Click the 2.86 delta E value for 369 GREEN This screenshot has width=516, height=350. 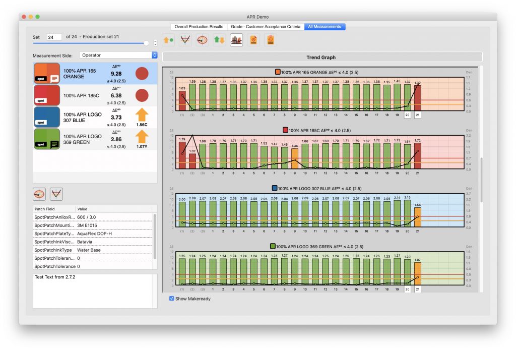tap(116, 139)
